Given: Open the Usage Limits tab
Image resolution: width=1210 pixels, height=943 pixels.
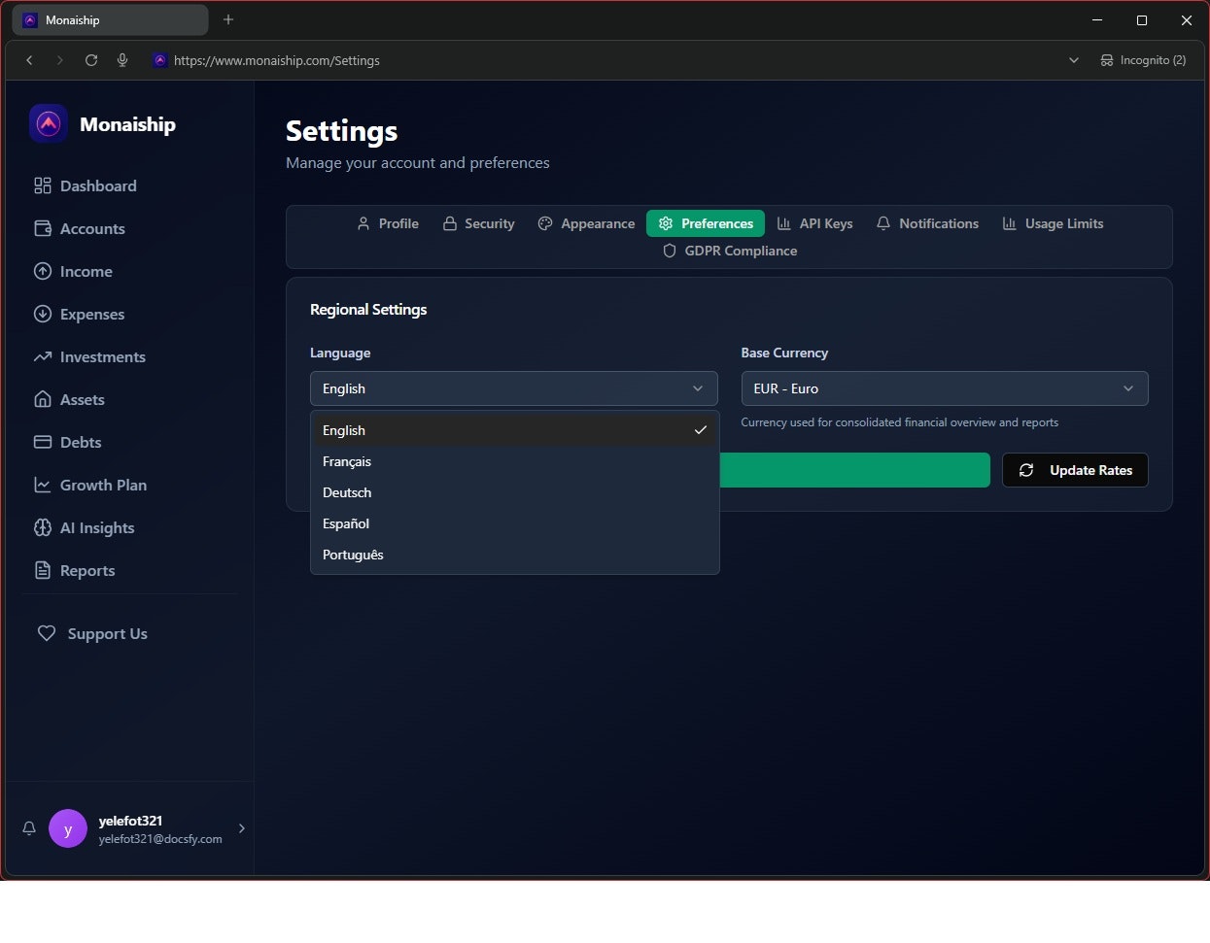Looking at the screenshot, I should click(1053, 223).
